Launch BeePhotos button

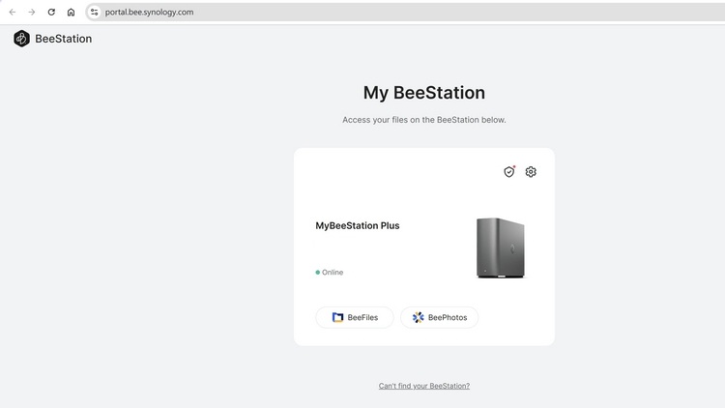point(439,317)
